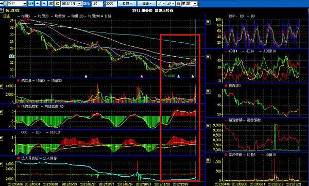Viewport: 309px width, 186px height.
Task: Click the round icon beside the 16:52:02 clock
Action: coord(2,10)
